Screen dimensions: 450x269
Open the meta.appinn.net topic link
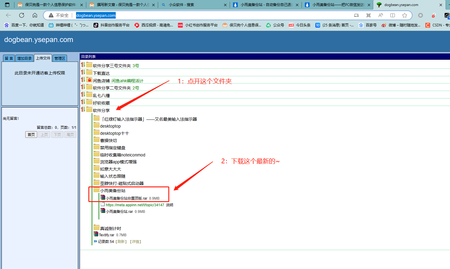point(135,205)
